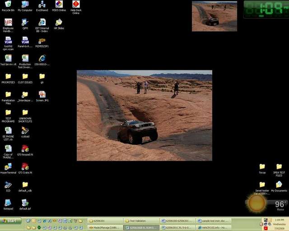Select the M2MSS2SP1 shortcut icon

(x=42, y=42)
